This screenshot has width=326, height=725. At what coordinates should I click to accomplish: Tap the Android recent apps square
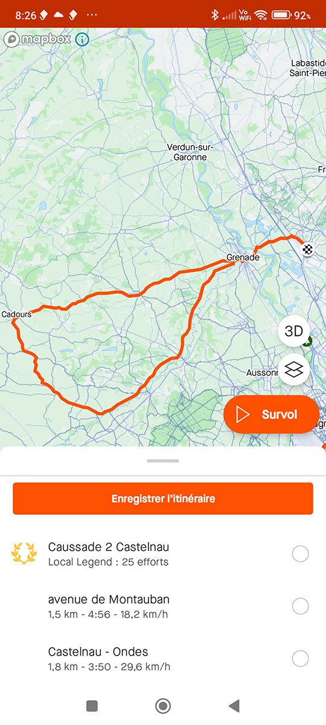click(92, 705)
